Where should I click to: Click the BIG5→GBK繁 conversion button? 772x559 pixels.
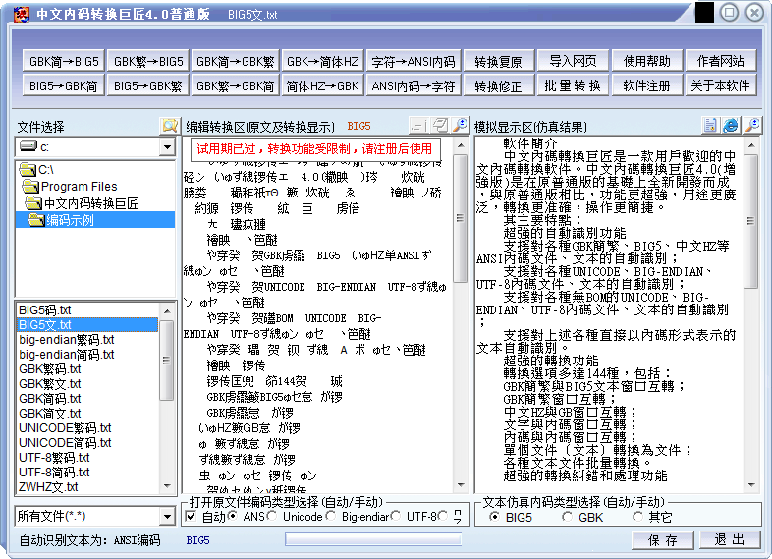[x=148, y=85]
